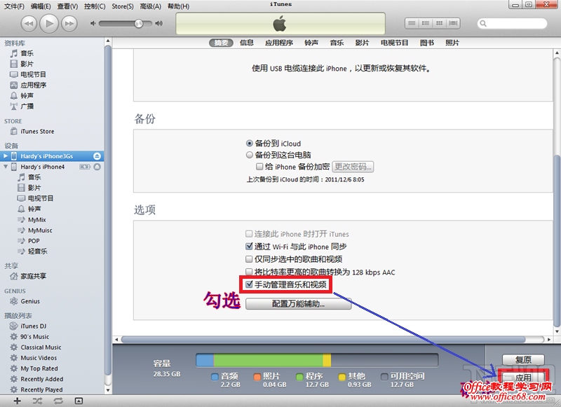561x407 pixels.
Task: Open Classical Music smart playlist
Action: click(x=41, y=347)
